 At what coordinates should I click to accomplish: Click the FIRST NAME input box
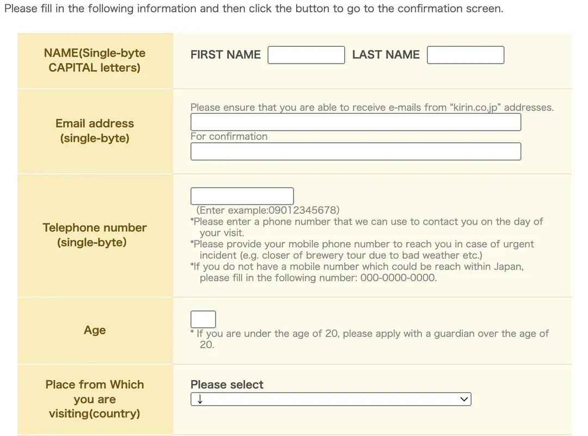(x=306, y=55)
